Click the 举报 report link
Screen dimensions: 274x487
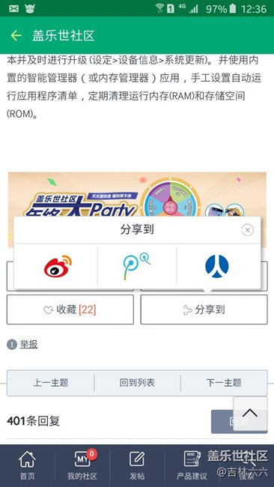[x=28, y=344]
